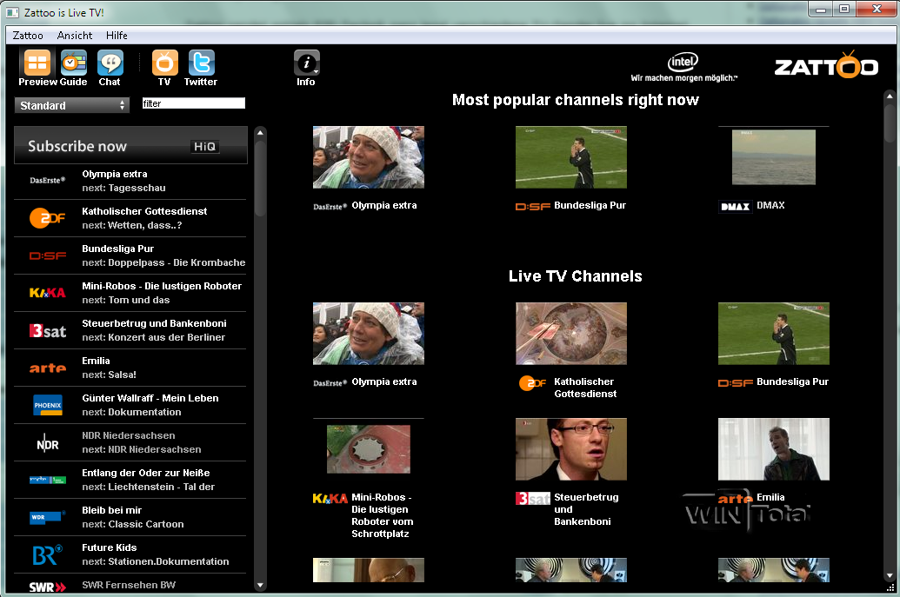Click the DMAX logo under popular channels
The image size is (900, 597).
(x=736, y=207)
